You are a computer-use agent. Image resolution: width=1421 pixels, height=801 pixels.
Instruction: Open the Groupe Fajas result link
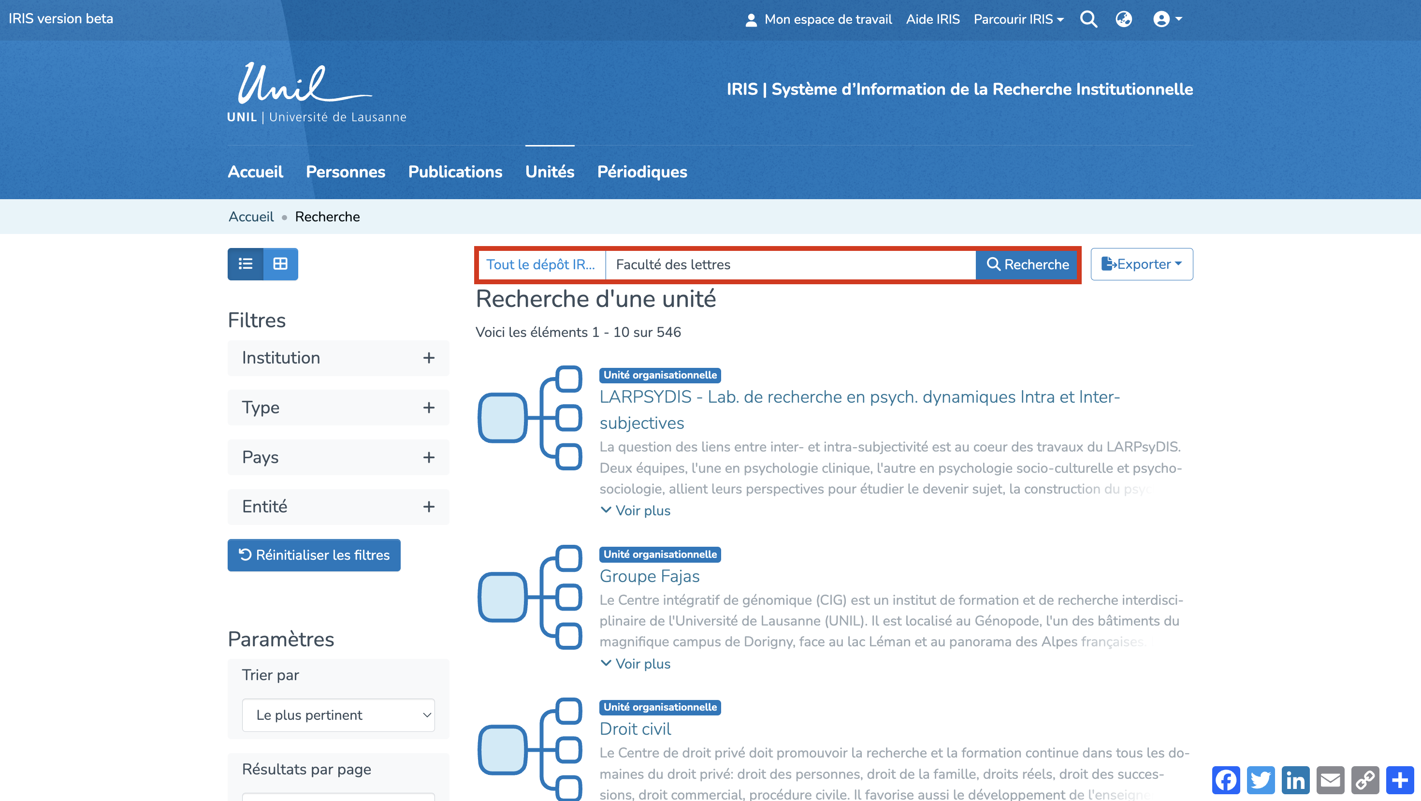tap(649, 576)
